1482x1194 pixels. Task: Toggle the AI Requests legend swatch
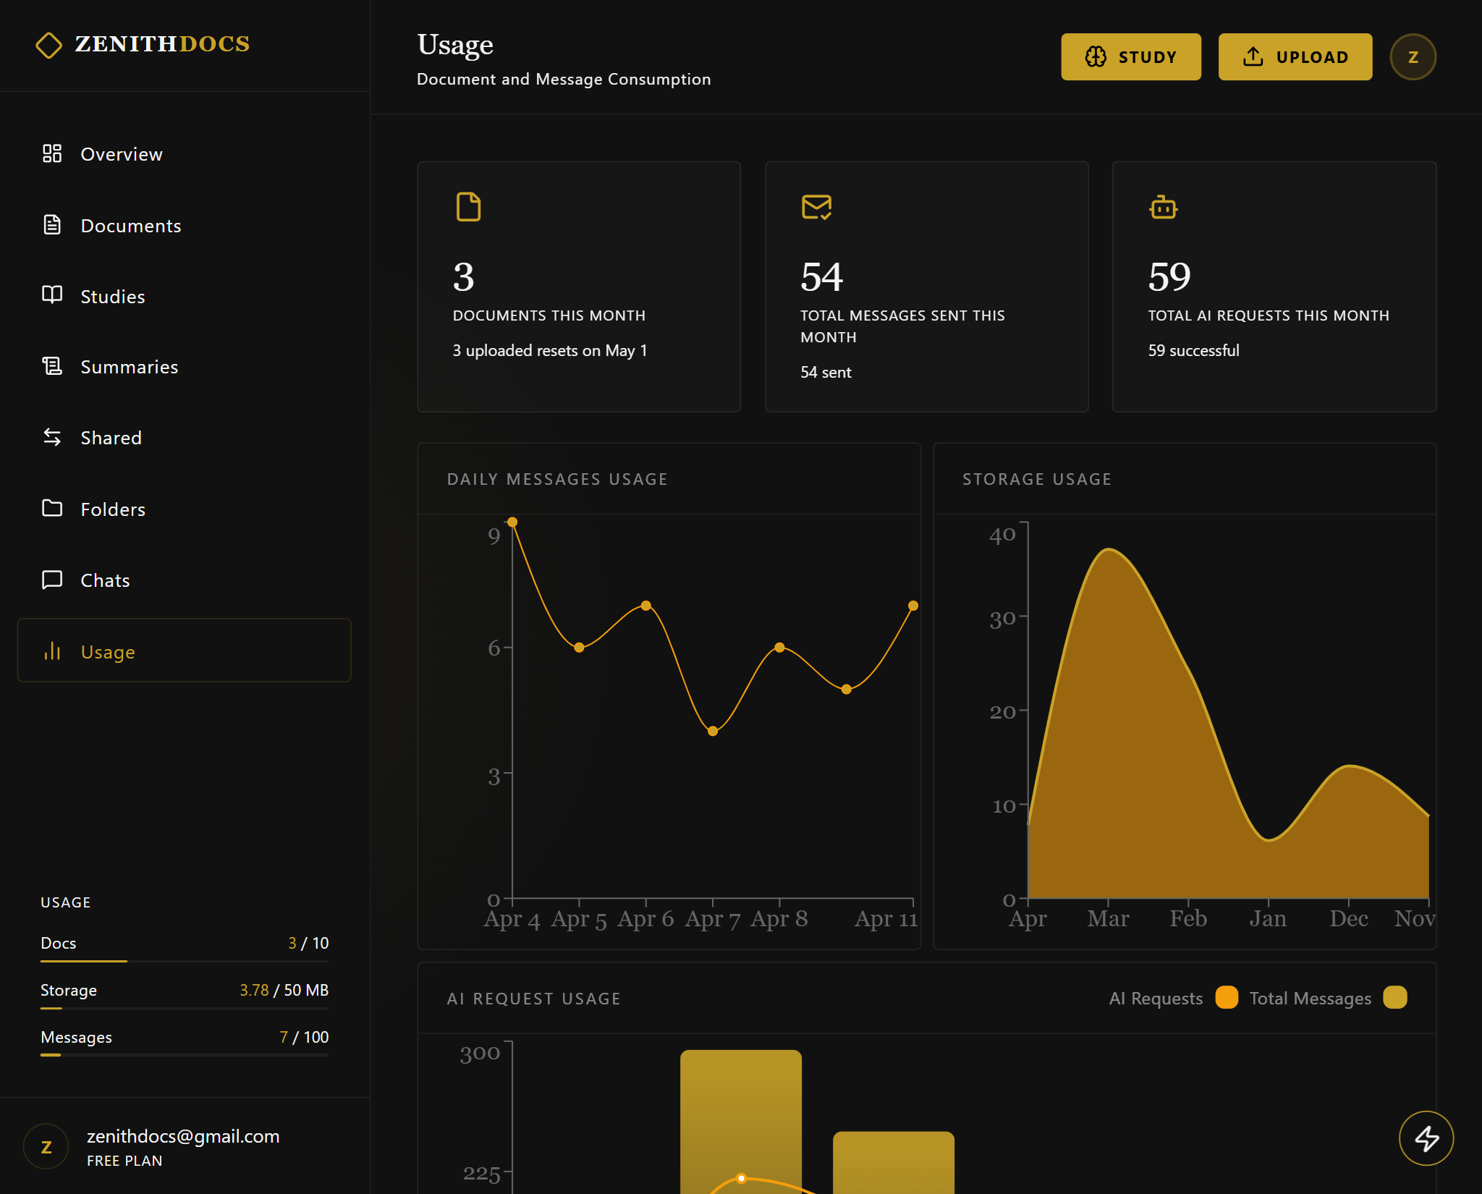[x=1227, y=998]
